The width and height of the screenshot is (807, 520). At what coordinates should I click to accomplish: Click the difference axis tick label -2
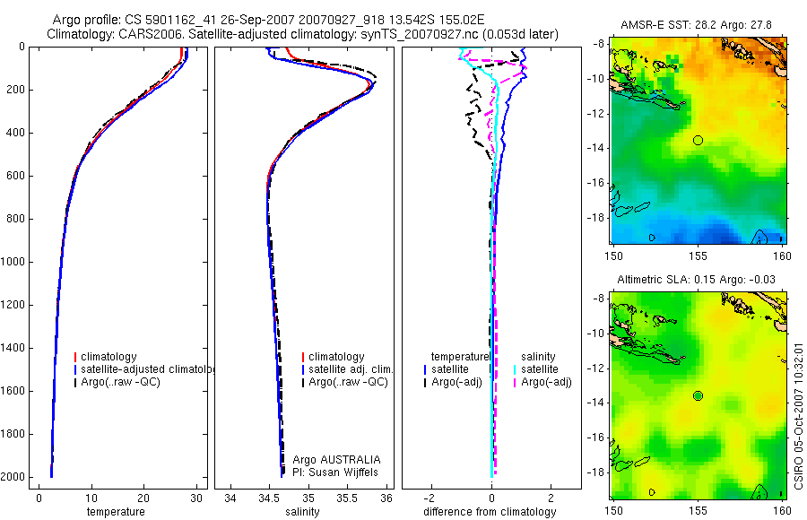(x=430, y=498)
